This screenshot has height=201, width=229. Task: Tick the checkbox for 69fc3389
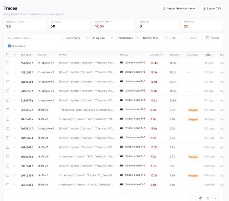[x=8, y=175]
